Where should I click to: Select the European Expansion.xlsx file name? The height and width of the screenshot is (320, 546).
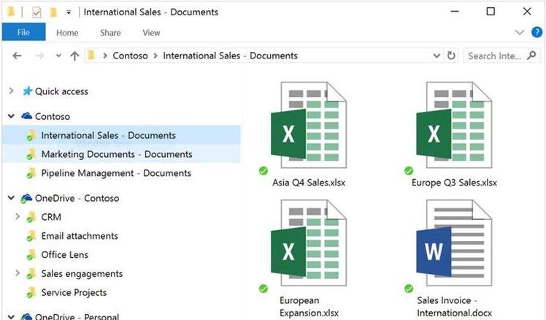[x=309, y=306]
